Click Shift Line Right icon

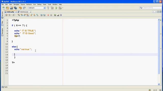[44, 15]
